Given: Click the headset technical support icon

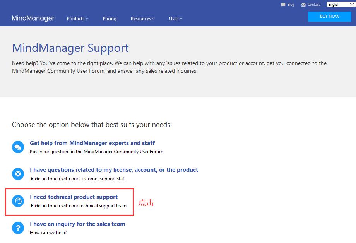Looking at the screenshot, I should [18, 201].
